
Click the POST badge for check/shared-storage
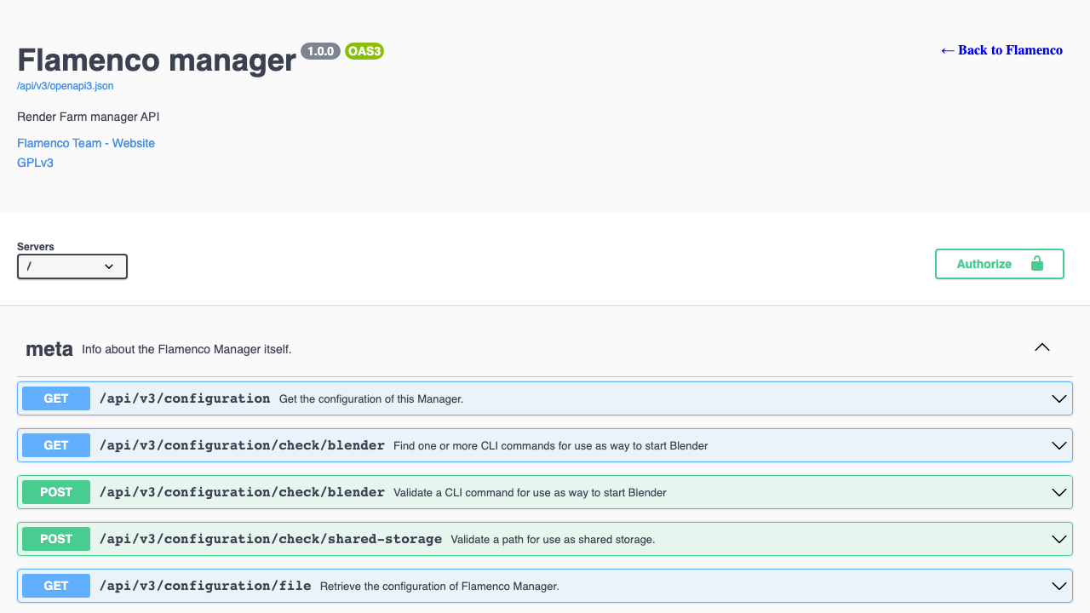[x=56, y=539]
